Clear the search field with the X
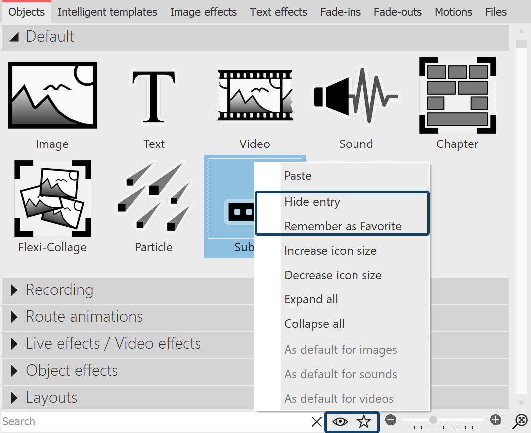531x433 pixels. click(316, 421)
